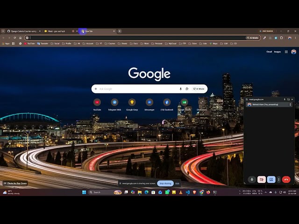The width and height of the screenshot is (299, 224).
Task: Open the Google apps grid
Action: [x=286, y=52]
